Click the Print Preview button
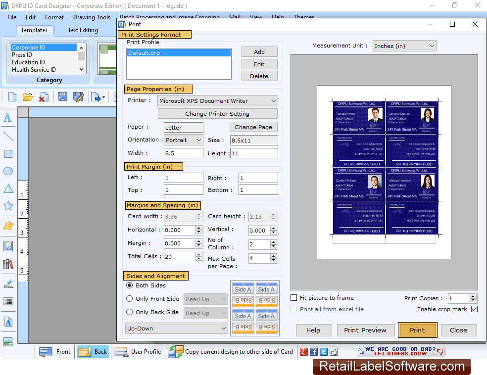The height and width of the screenshot is (375, 487). (366, 330)
